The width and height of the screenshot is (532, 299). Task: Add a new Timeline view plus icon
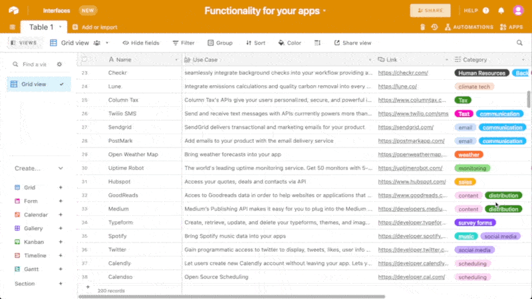[x=61, y=255]
